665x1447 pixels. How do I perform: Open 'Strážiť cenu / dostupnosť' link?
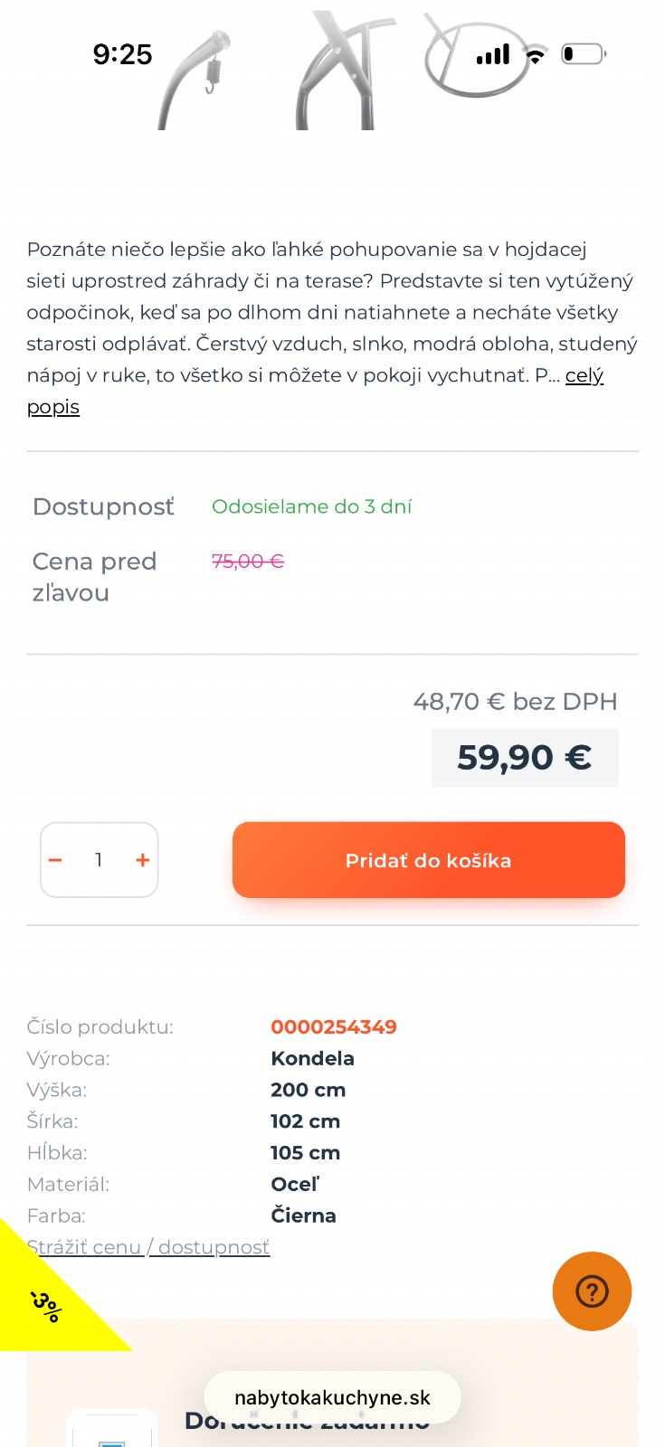148,1247
